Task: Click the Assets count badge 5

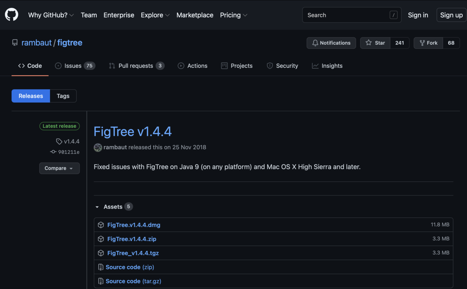Action: point(128,206)
